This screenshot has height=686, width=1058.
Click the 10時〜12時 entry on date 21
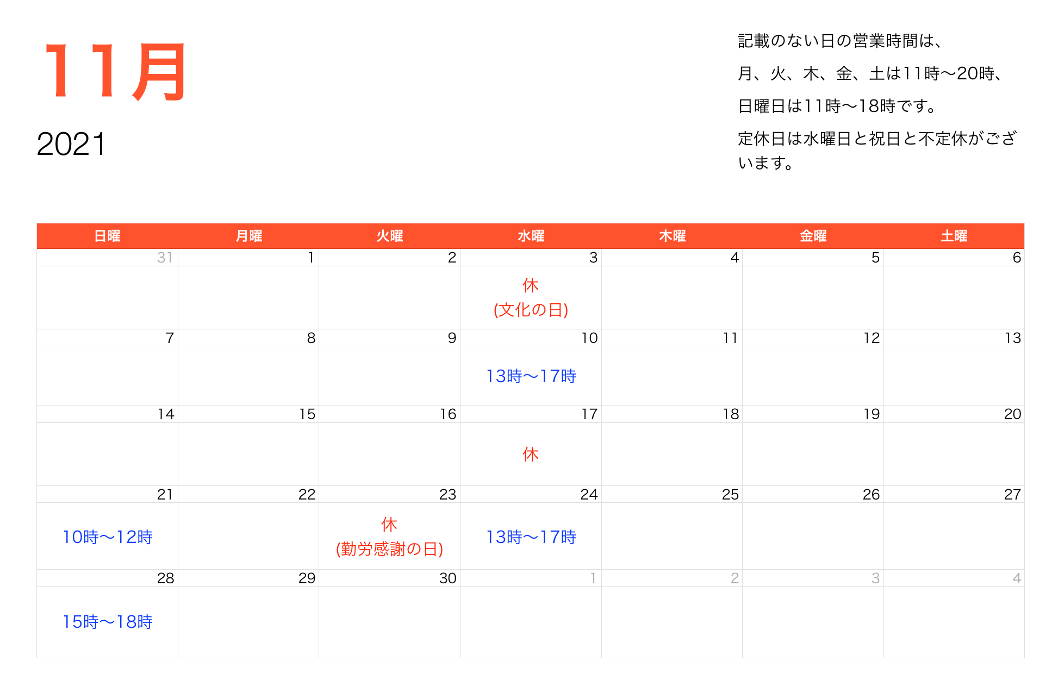[x=108, y=537]
